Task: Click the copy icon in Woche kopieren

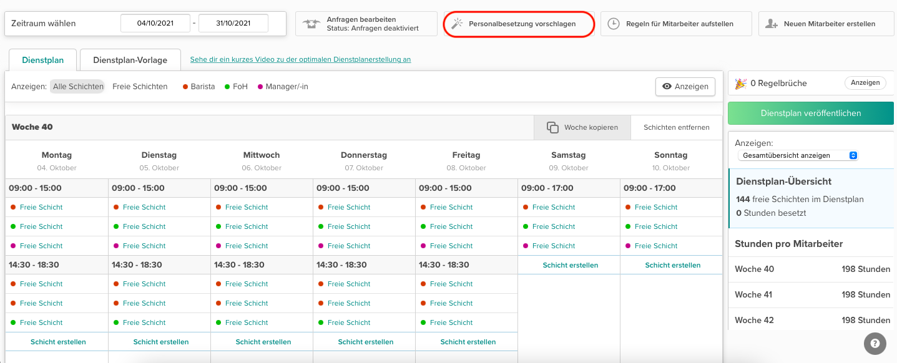Action: point(552,127)
